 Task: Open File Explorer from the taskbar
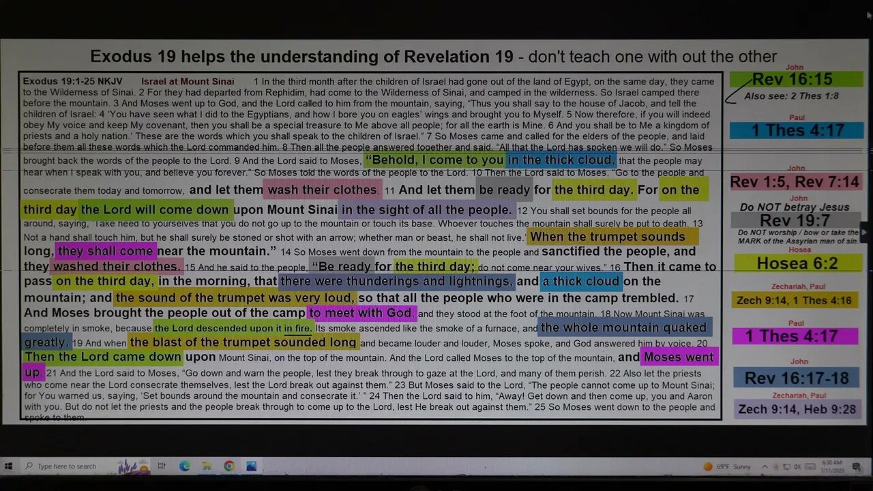(x=207, y=466)
